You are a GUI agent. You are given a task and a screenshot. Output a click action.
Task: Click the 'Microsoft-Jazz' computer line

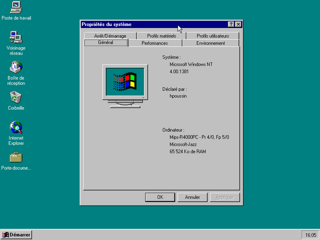point(183,144)
